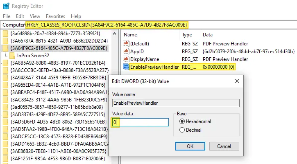
Task: Click folder icon of {3AD5D6FD-4D35-4BE0-8062-73D15E6510EB}
Action: tap(5, 122)
